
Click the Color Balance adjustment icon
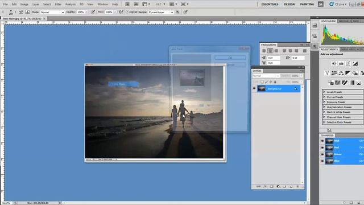[341, 73]
